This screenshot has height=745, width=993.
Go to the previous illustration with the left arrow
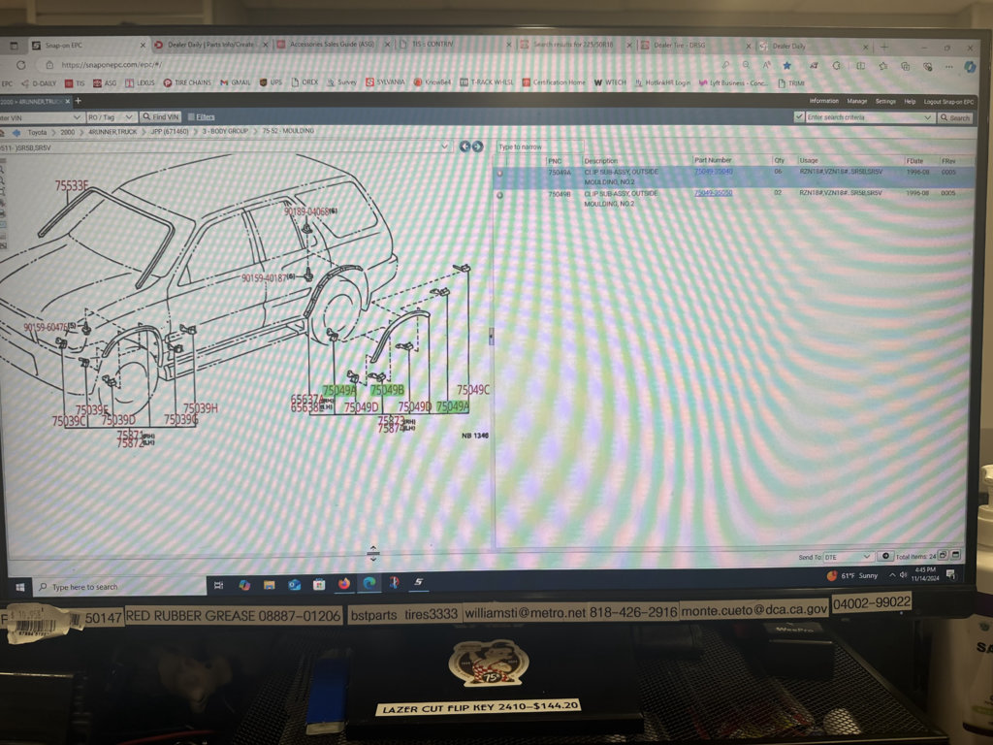(x=464, y=146)
